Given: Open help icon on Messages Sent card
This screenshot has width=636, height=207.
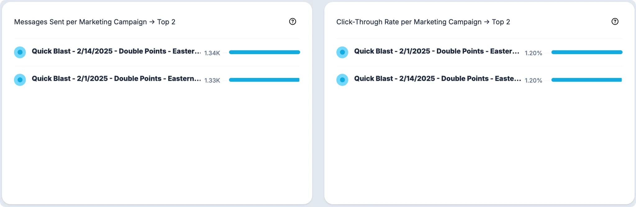Looking at the screenshot, I should tap(293, 22).
